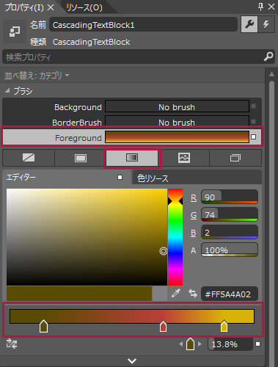
Task: Pick the color eyedropper tool
Action: (176, 293)
